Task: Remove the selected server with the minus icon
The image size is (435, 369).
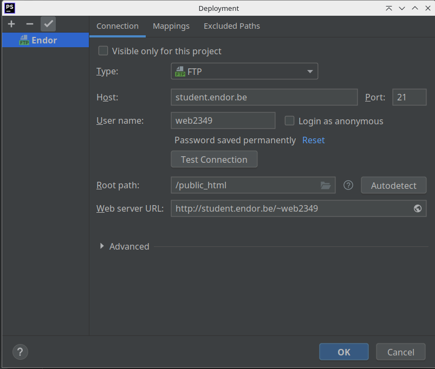Action: tap(30, 24)
